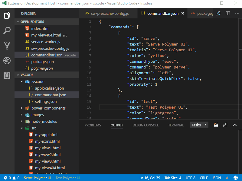Run Serve Polymer UI from status bar

point(38,178)
